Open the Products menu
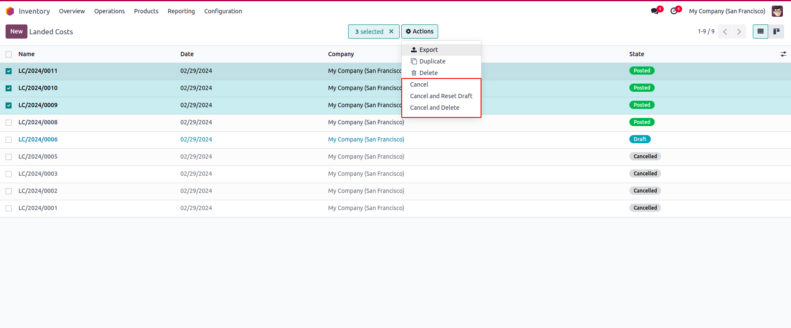 click(x=146, y=11)
